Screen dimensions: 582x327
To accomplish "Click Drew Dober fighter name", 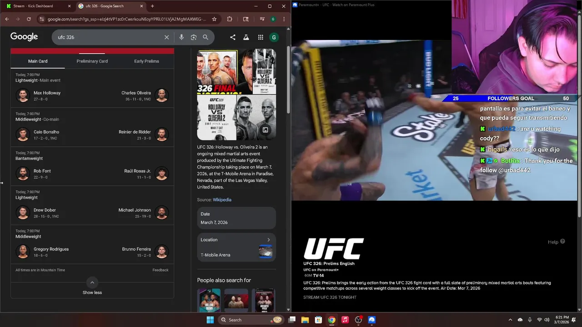I will (45, 210).
